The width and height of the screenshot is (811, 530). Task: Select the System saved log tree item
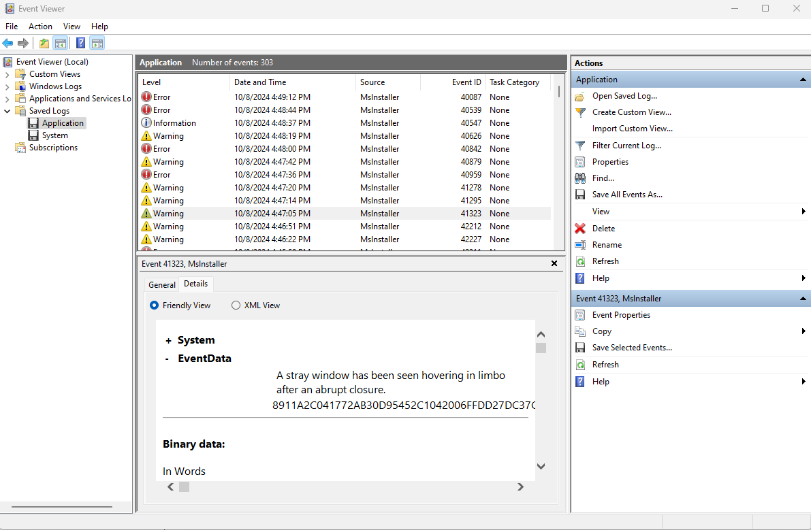pos(55,135)
